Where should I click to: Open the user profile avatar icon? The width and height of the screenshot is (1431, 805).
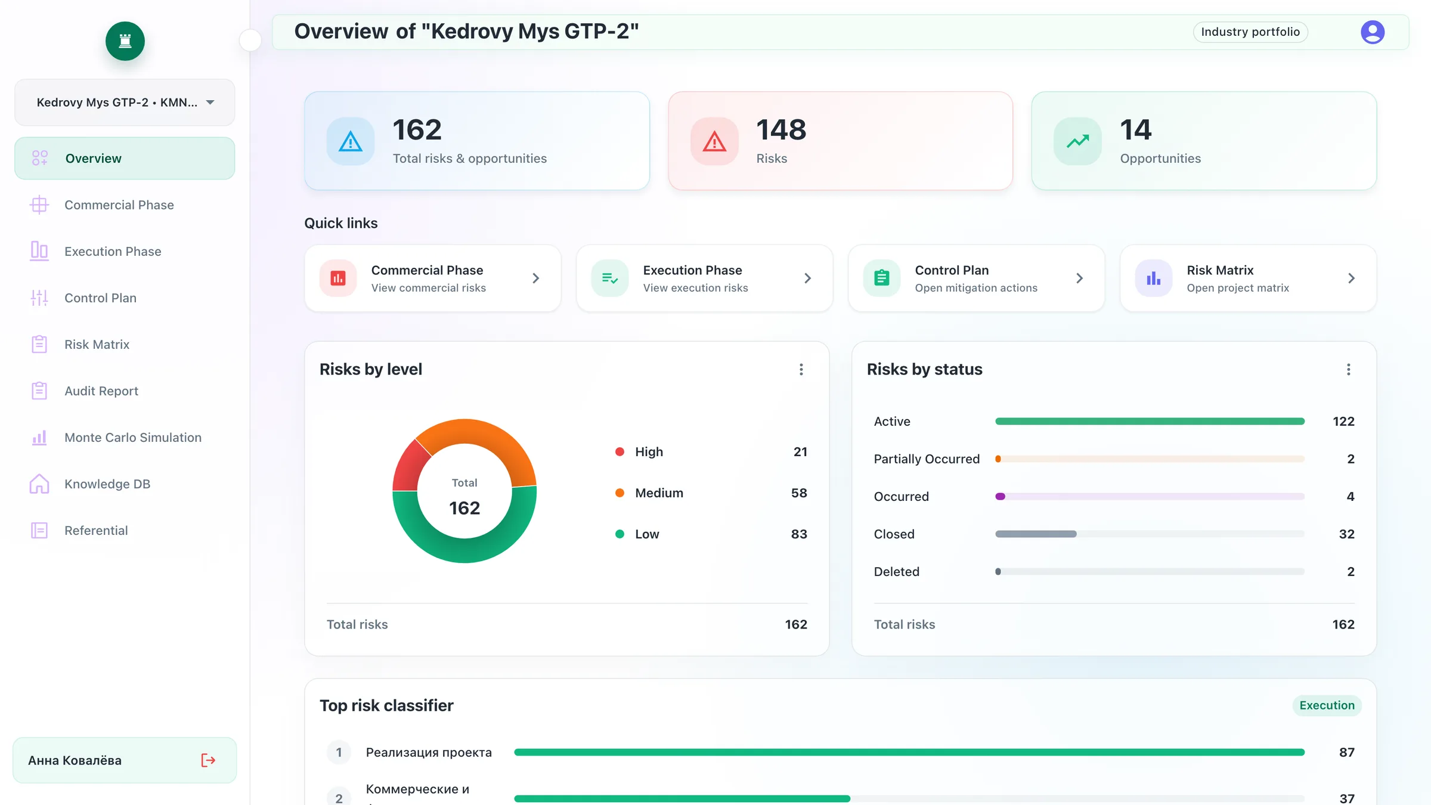point(1373,32)
